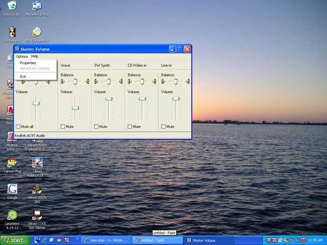Switch to the new step Internet Explorer window
327x245 pixels.
pos(107,240)
